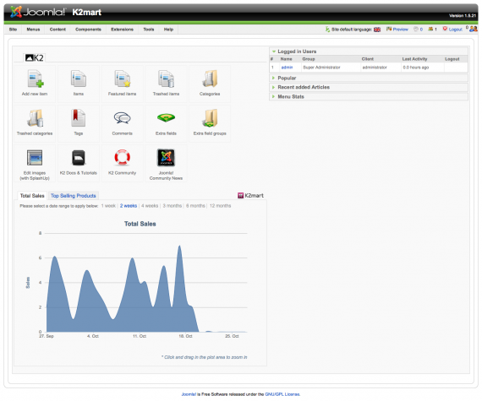
Task: Open the Tools menu
Action: point(149,30)
